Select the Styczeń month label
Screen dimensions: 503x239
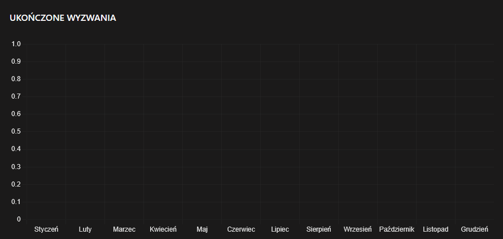click(46, 229)
